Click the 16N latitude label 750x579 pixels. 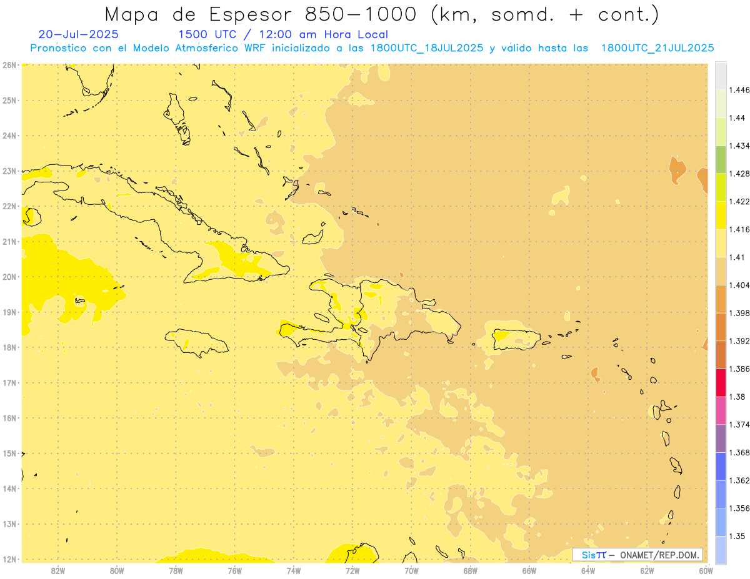click(x=9, y=418)
